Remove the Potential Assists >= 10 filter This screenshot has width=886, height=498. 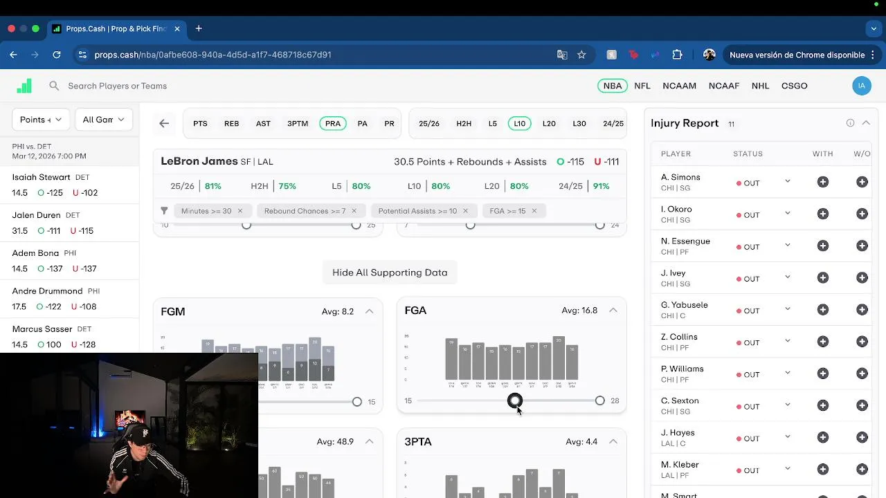[465, 211]
